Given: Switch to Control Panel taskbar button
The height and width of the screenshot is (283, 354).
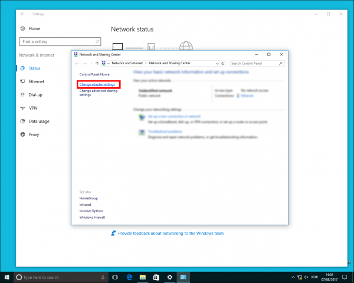Looking at the screenshot, I should tap(183, 277).
